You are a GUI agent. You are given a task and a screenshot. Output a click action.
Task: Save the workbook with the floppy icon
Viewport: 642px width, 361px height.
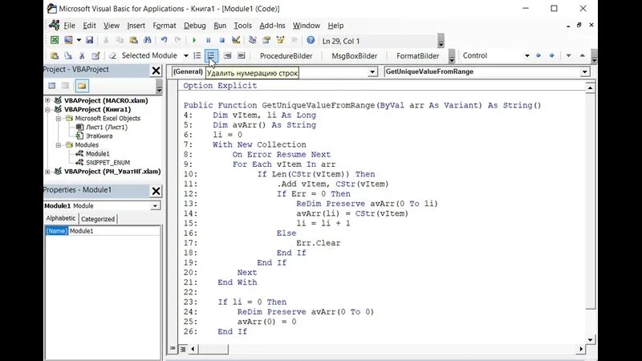click(x=89, y=40)
